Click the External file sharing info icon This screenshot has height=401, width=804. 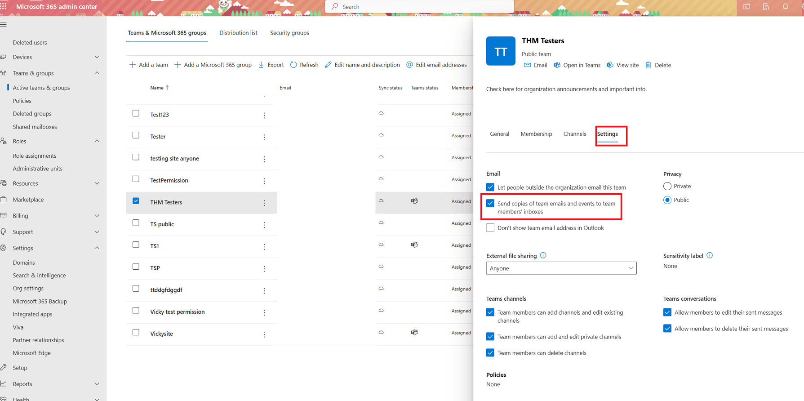543,255
